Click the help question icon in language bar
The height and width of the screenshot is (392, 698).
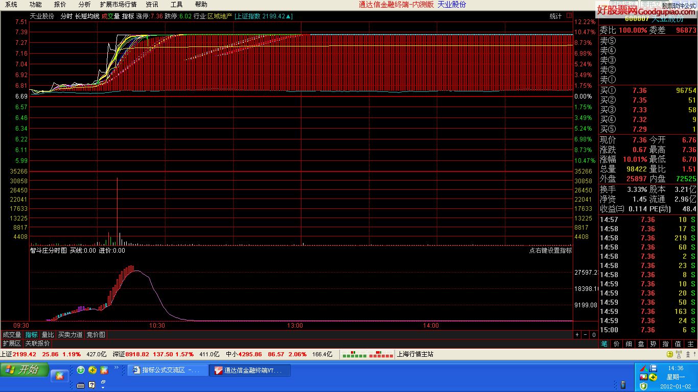92,384
